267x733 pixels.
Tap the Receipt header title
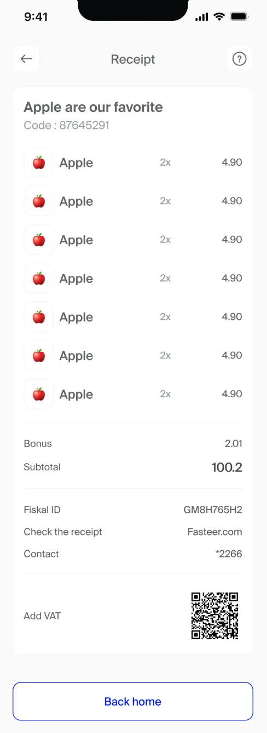[133, 59]
